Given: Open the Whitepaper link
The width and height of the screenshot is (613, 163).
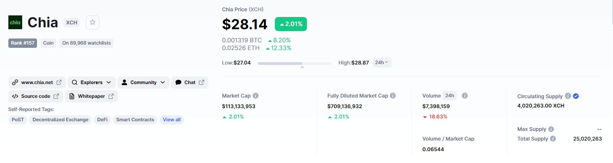Looking at the screenshot, I should click(91, 96).
